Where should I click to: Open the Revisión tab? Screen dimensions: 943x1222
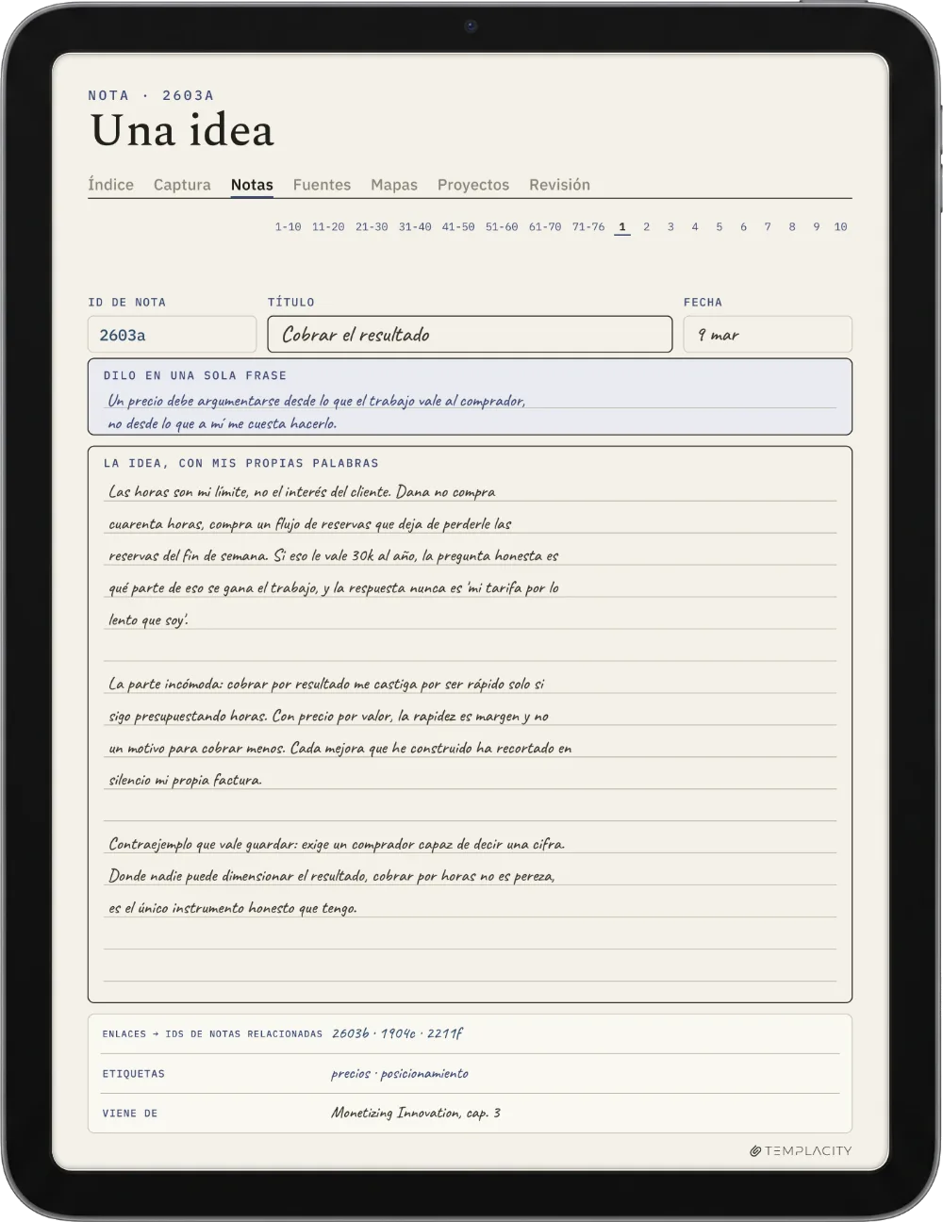click(559, 185)
